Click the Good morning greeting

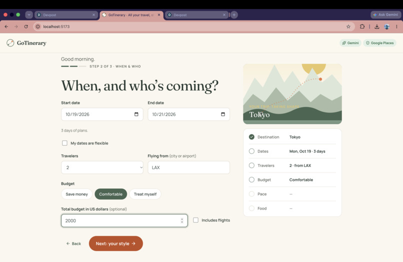(x=78, y=59)
